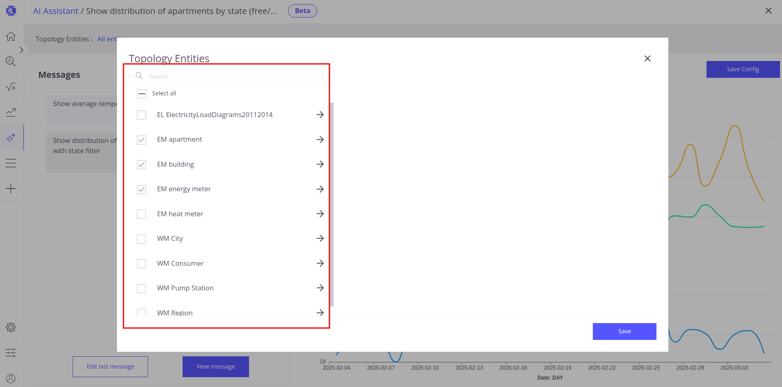
Task: Click the plus icon in sidebar
Action: pyautogui.click(x=11, y=188)
